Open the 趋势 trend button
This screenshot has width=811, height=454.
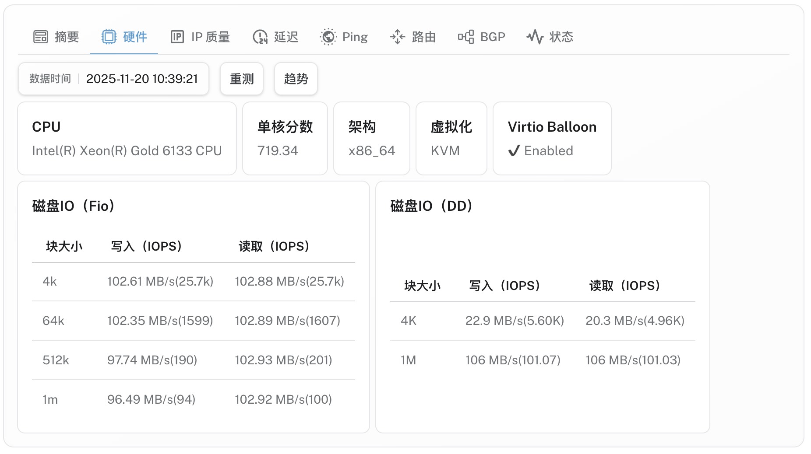296,79
